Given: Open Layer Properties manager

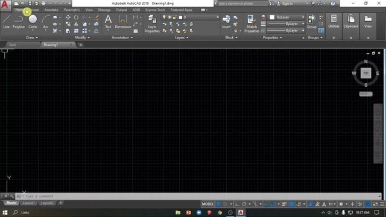Looking at the screenshot, I should coord(152,24).
